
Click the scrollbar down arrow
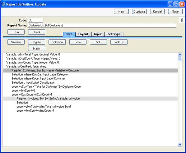[x=180, y=144]
